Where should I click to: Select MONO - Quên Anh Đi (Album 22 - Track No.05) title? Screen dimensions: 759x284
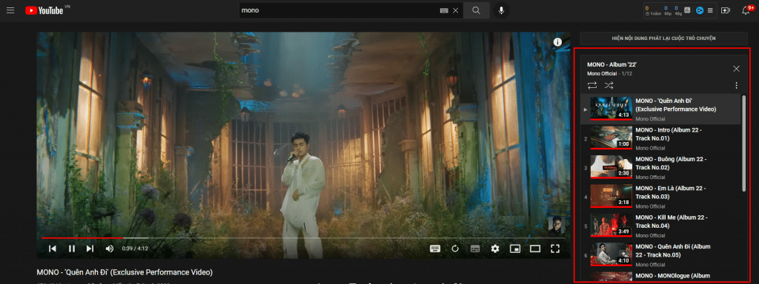[673, 250]
